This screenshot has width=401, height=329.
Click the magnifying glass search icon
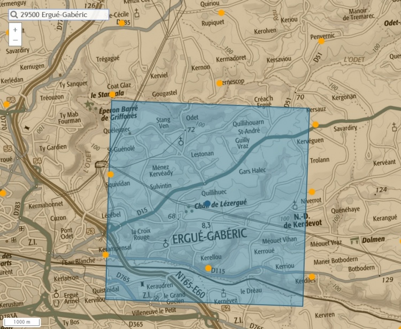point(13,14)
